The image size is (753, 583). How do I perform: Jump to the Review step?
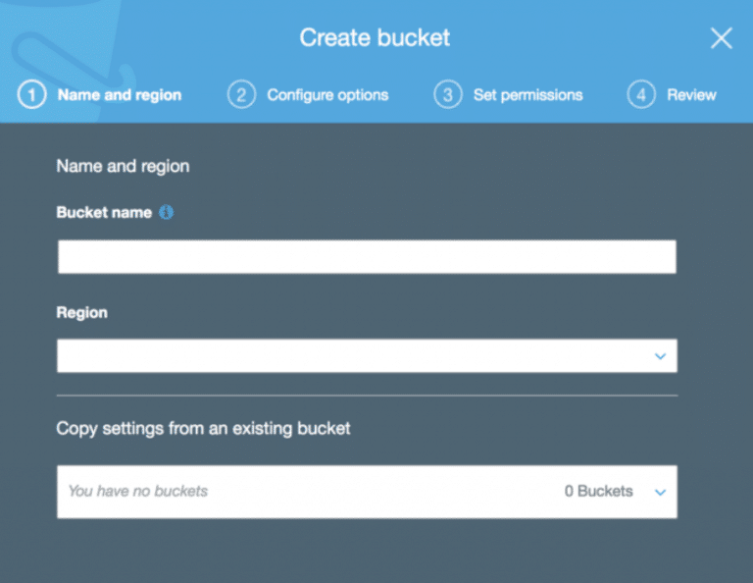[691, 95]
